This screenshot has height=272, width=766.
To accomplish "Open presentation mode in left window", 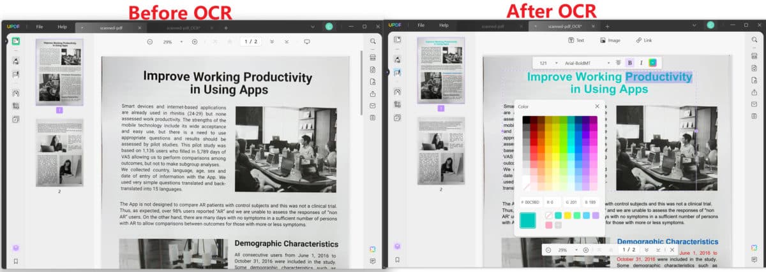I will pos(306,41).
